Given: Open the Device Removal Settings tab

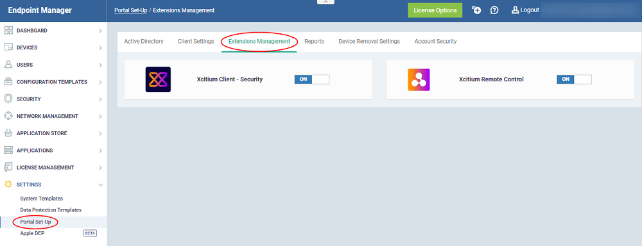Looking at the screenshot, I should (x=369, y=41).
